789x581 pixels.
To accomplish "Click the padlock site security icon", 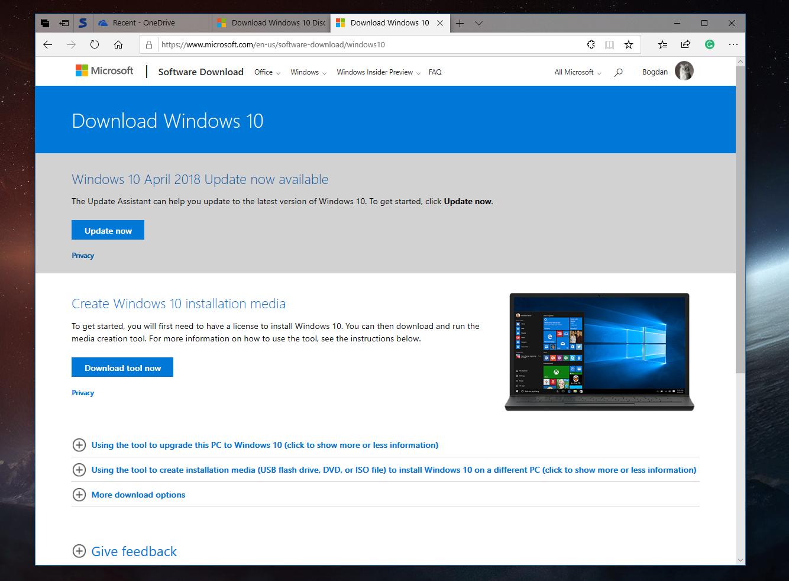I will point(149,44).
